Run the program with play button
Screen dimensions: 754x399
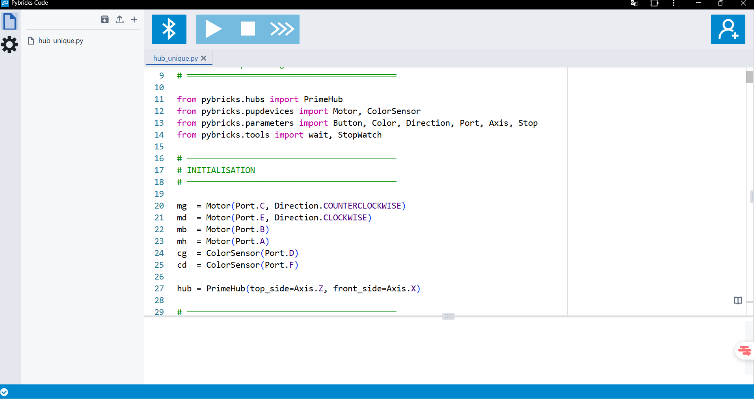tap(213, 29)
